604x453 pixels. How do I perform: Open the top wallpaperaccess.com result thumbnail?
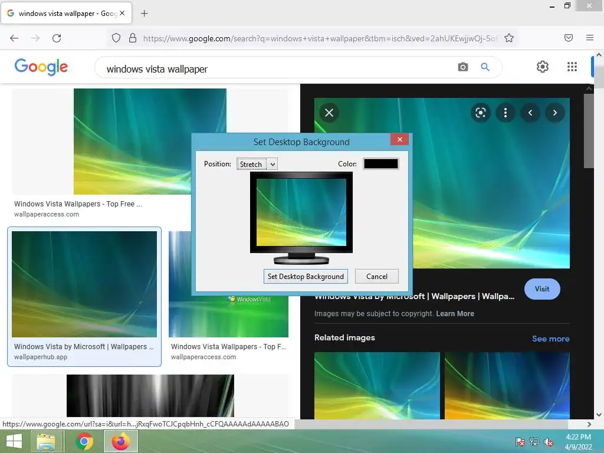coord(150,142)
